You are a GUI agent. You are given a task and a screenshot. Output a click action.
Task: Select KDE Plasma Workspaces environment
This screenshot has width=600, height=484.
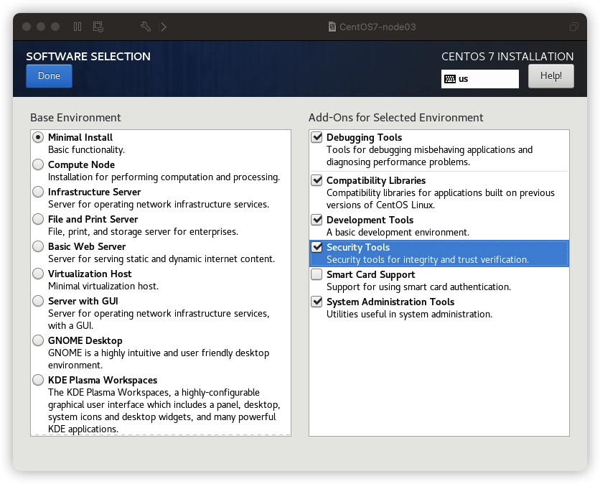[38, 380]
